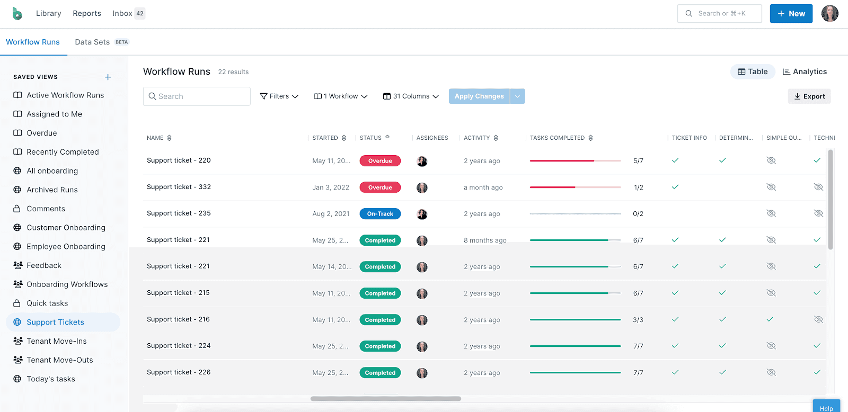
Task: Toggle hidden eye icon for Support ticket - 215
Action: tap(771, 293)
